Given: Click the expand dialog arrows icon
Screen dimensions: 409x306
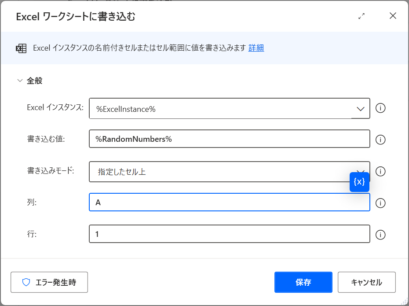Looking at the screenshot, I should point(362,16).
